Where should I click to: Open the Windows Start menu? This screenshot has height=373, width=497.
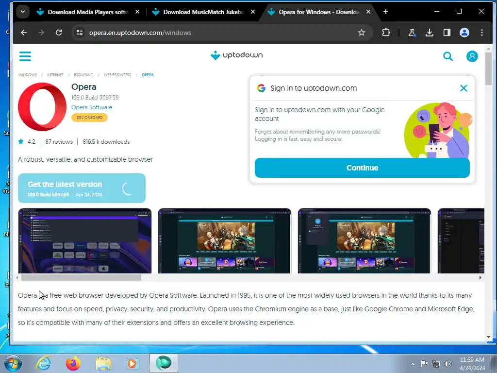pos(13,363)
